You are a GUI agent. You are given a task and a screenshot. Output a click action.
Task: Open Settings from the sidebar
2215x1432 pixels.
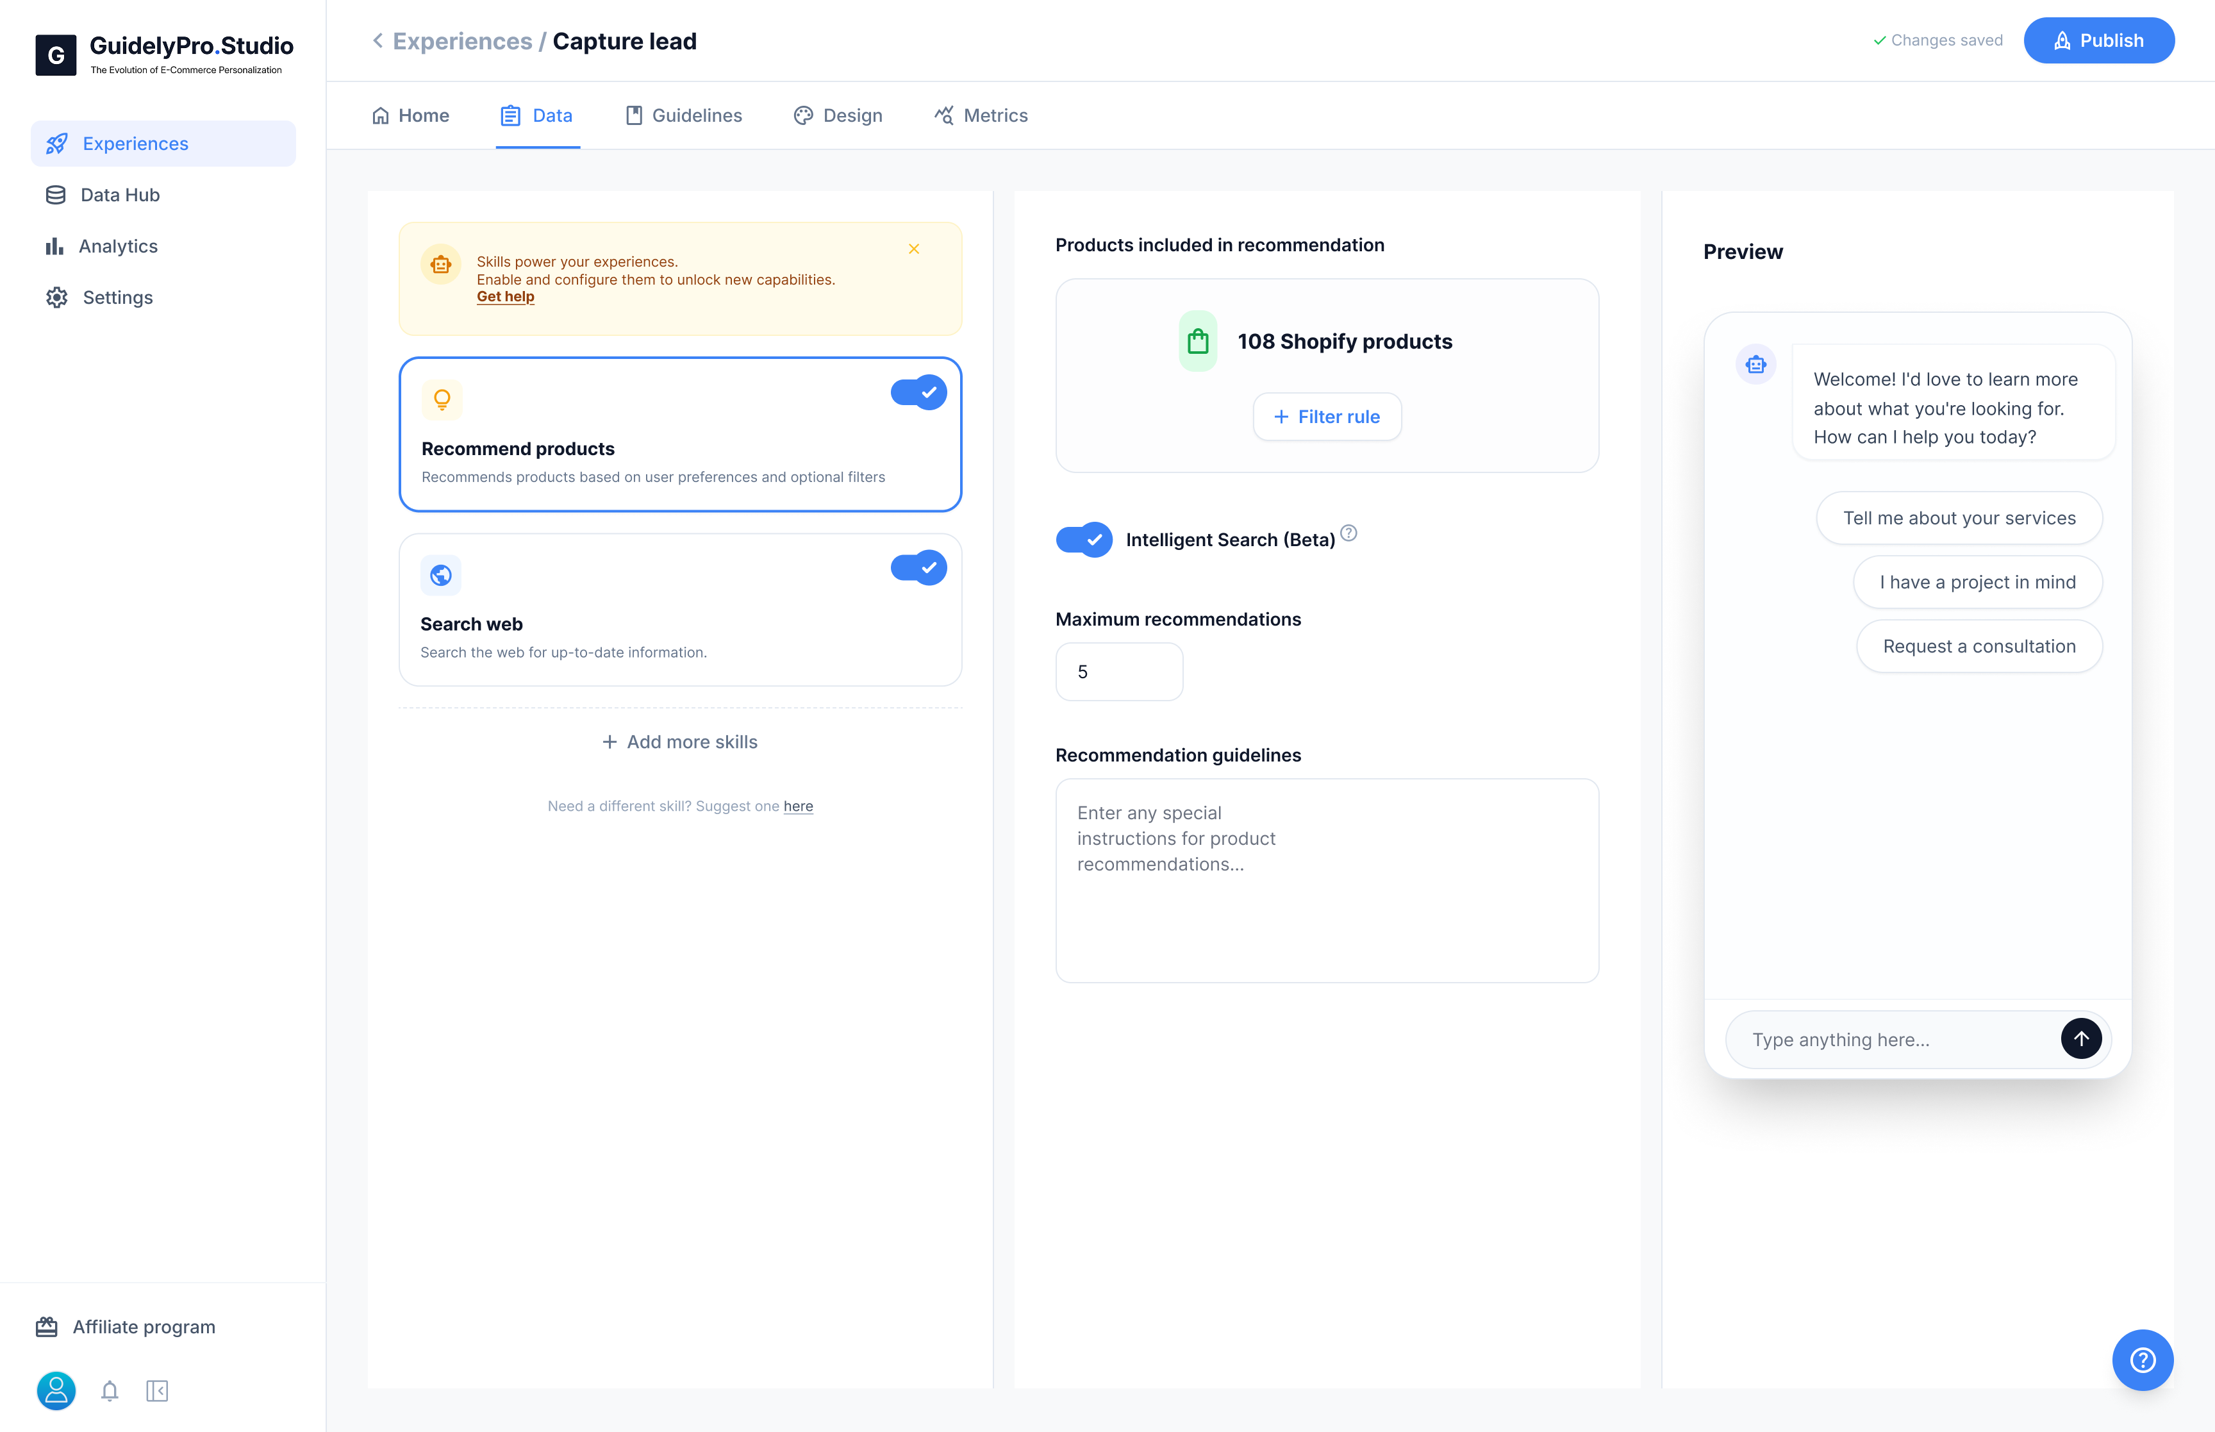[x=117, y=297]
